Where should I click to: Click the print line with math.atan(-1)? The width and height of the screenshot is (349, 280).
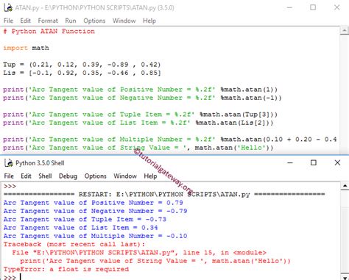pos(142,98)
